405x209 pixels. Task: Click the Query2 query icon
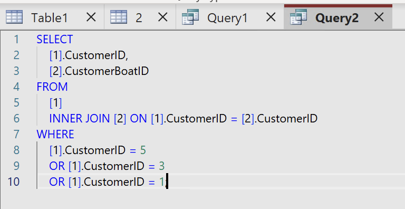(298, 17)
